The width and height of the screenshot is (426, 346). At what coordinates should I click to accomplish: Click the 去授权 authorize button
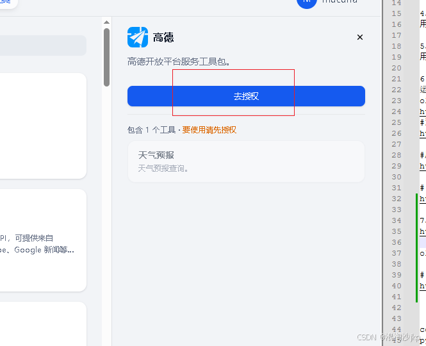(x=246, y=96)
